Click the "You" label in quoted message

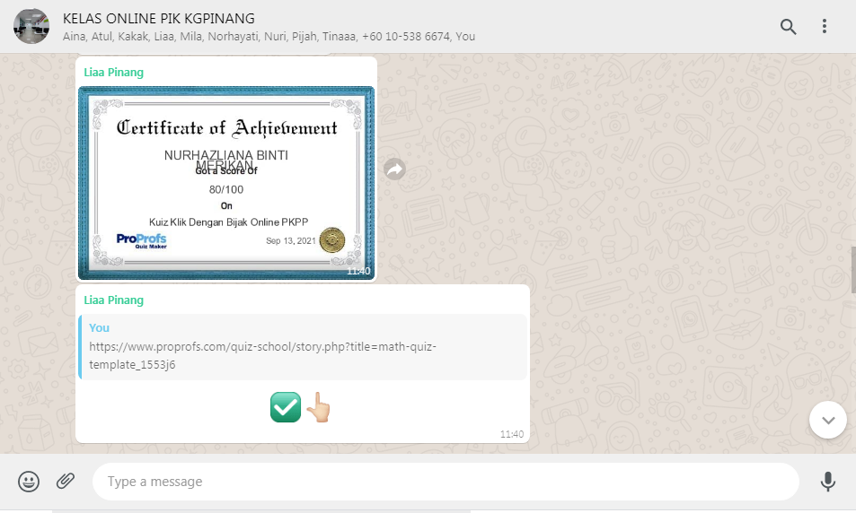pyautogui.click(x=99, y=328)
